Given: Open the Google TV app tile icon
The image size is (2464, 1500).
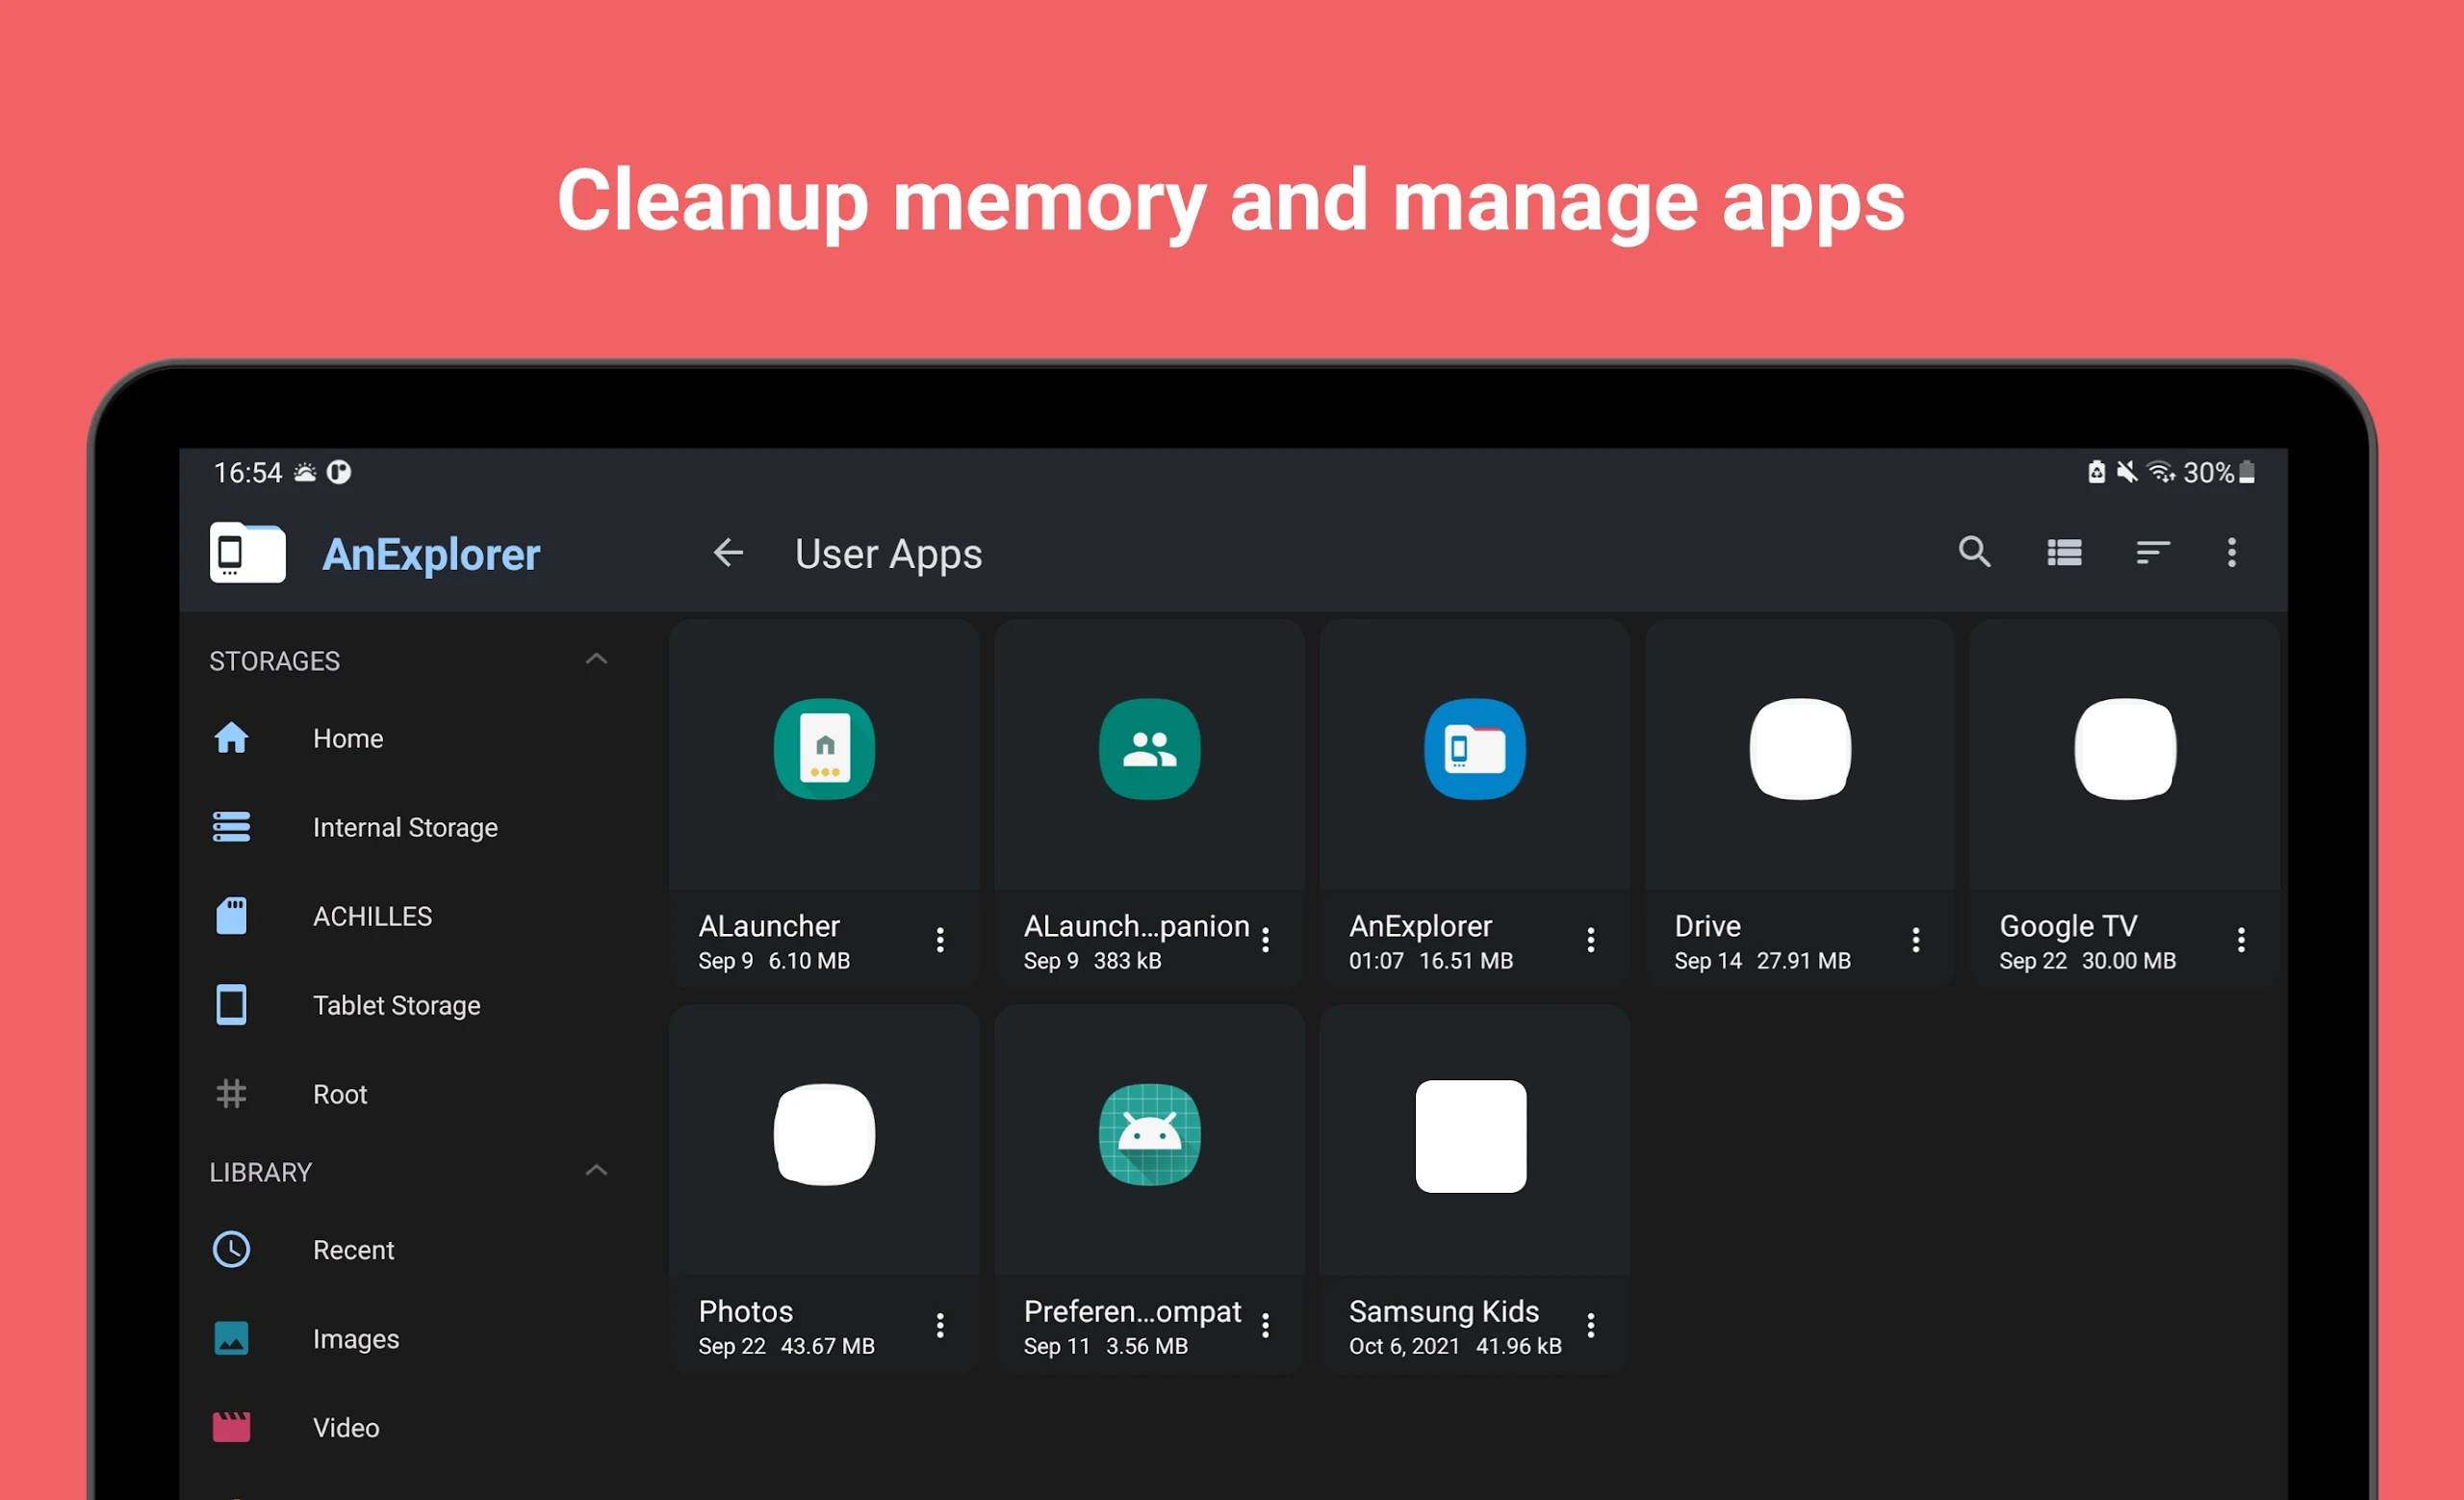Looking at the screenshot, I should click(x=2125, y=749).
